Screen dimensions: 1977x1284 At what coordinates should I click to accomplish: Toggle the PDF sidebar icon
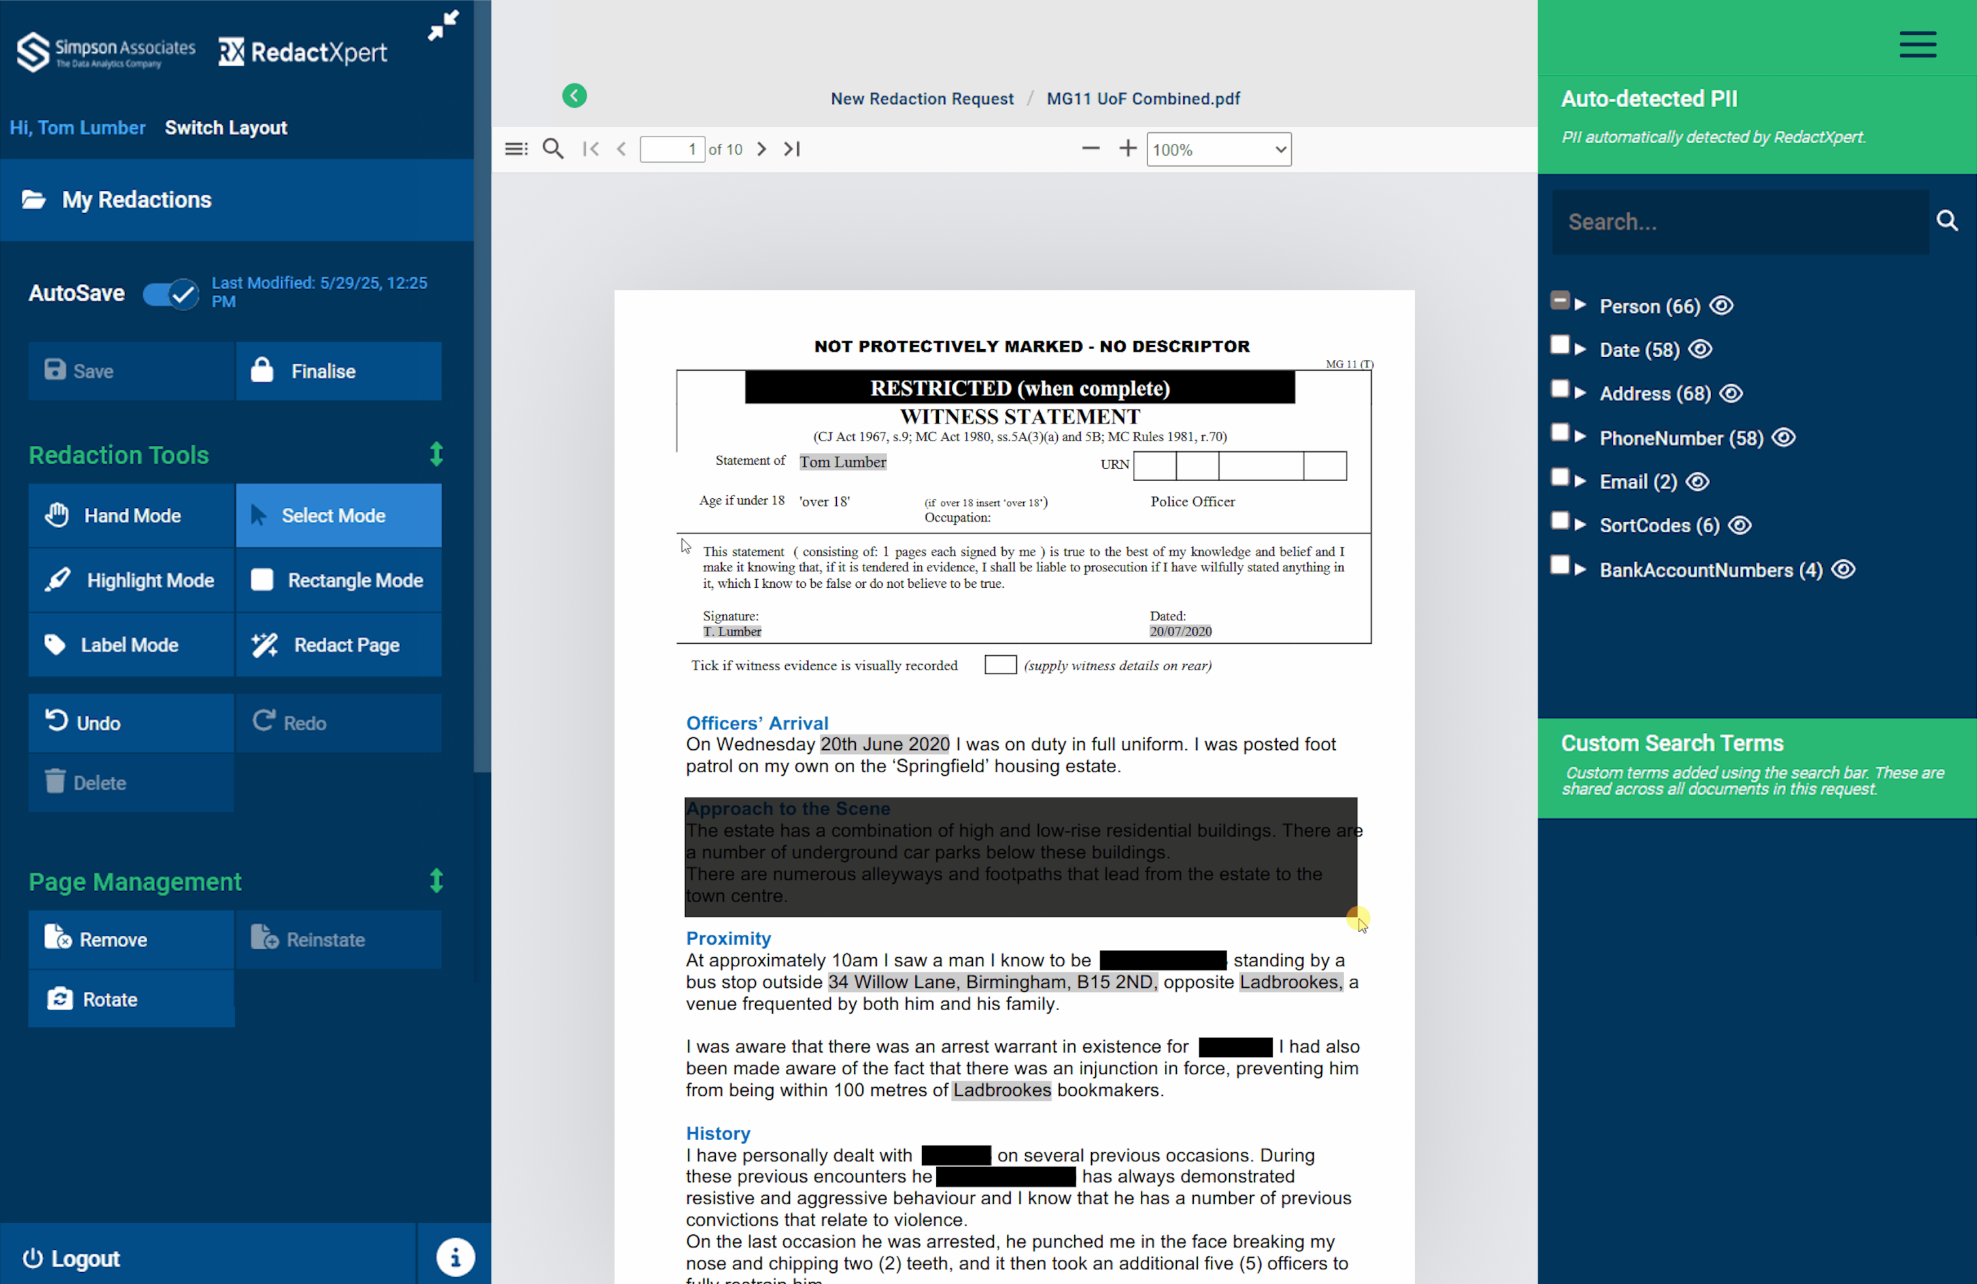[516, 148]
